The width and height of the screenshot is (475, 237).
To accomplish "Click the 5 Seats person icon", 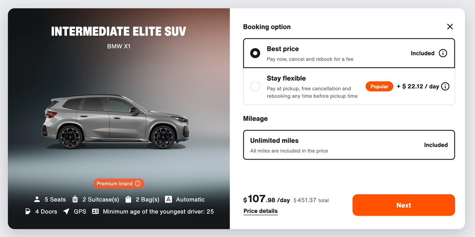I will coord(37,199).
